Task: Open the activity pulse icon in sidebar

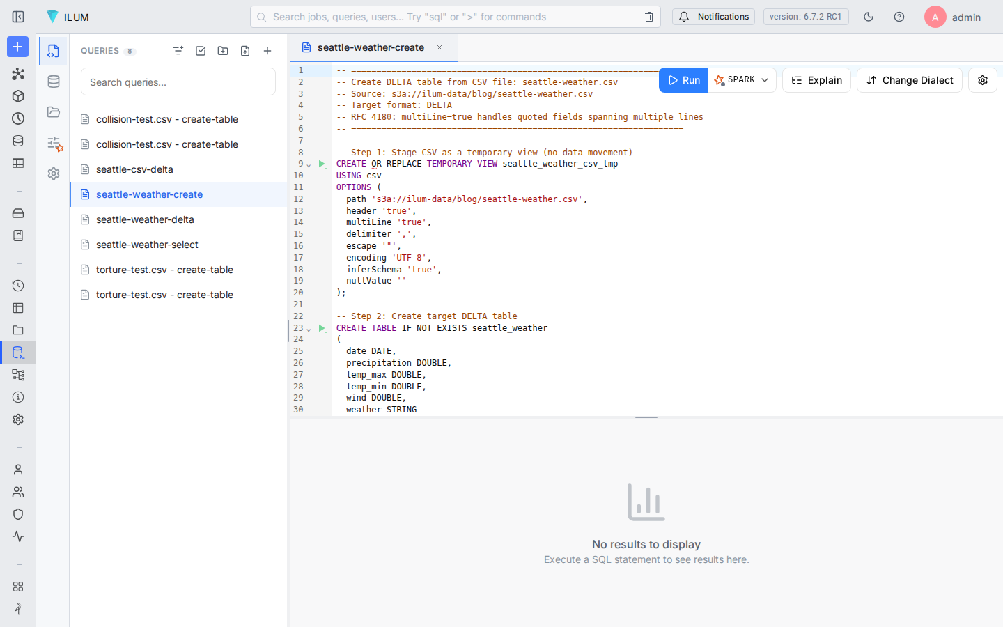Action: tap(18, 536)
